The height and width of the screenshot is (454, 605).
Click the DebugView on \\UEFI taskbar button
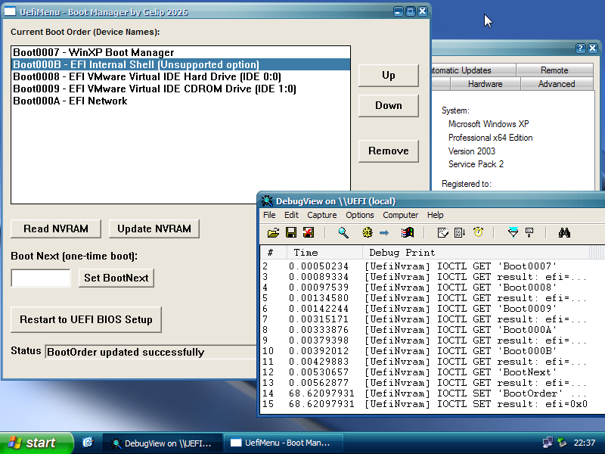pyautogui.click(x=163, y=443)
